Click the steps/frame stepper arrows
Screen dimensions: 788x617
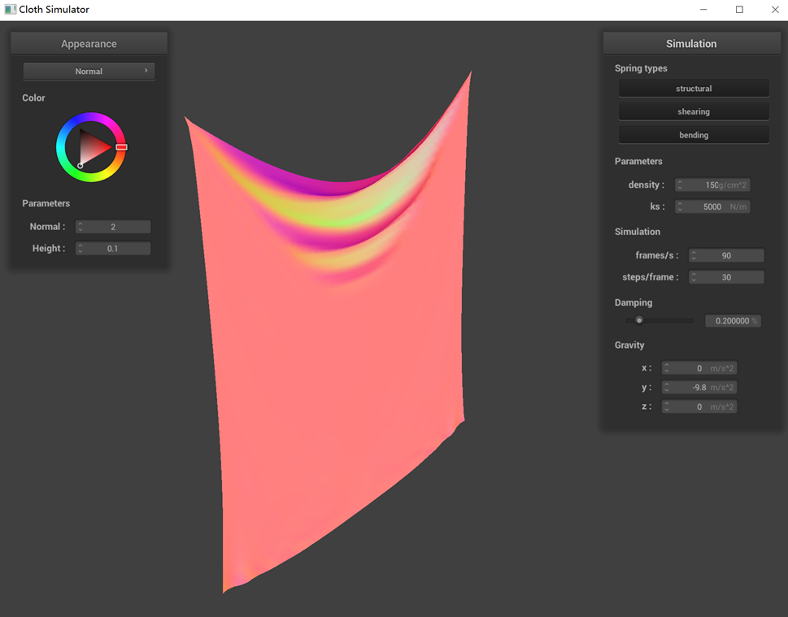coord(694,278)
